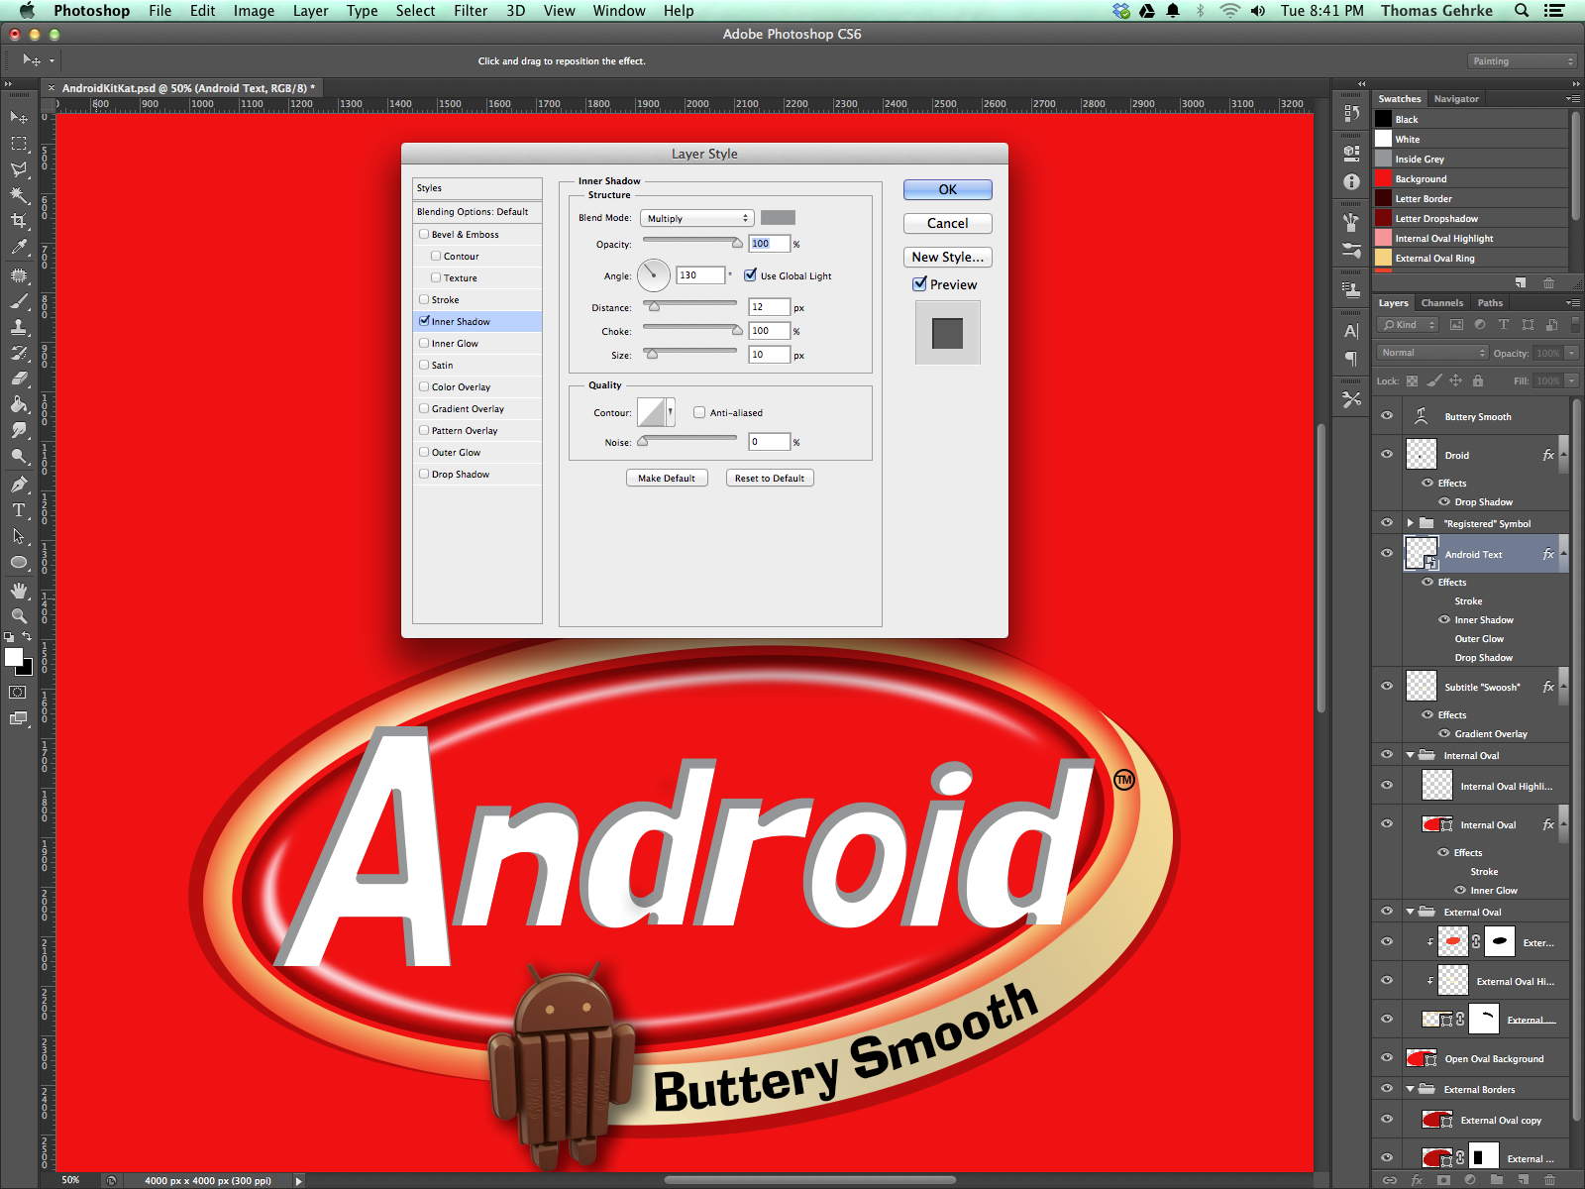Click the Noise slider track
Screen dimensions: 1585x1189
(689, 438)
